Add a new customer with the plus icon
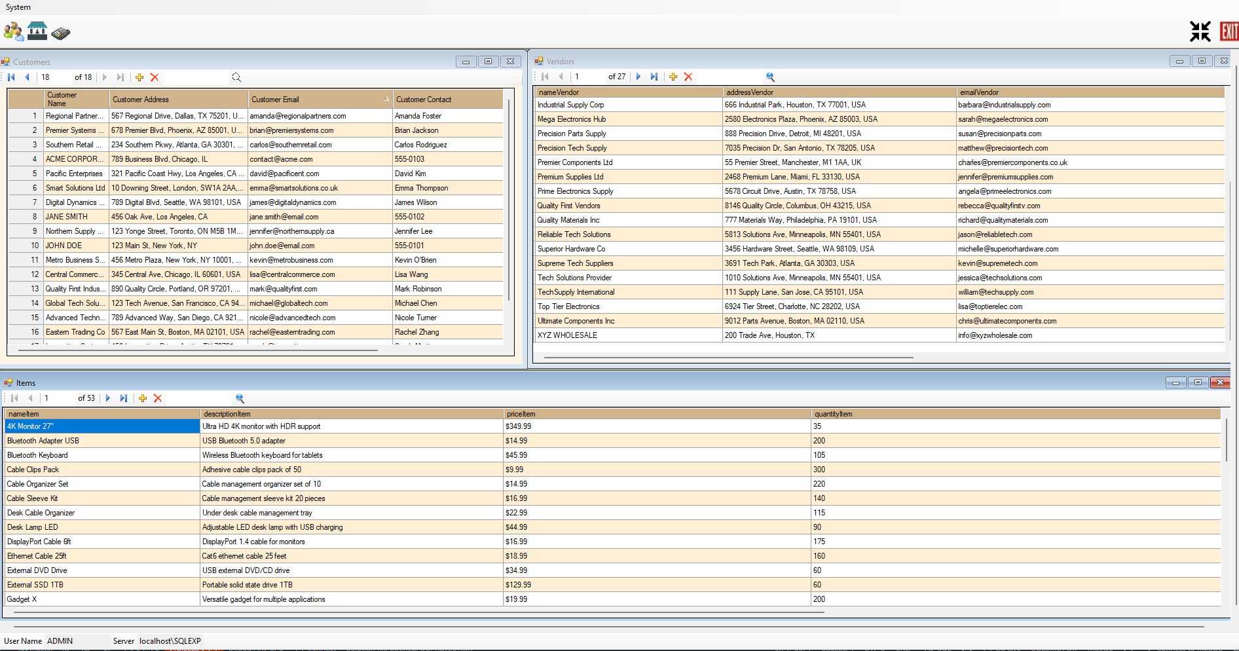Screen dimensions: 1239x651 pyautogui.click(x=139, y=77)
